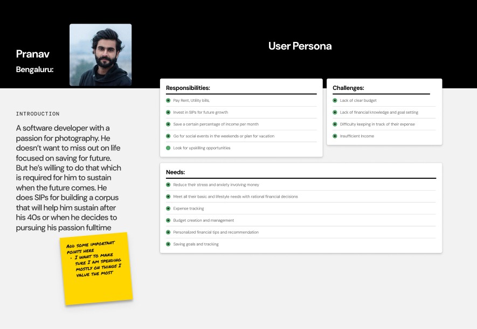Click the bullet beside Save a certain percentage
The width and height of the screenshot is (477, 329).
pos(168,124)
